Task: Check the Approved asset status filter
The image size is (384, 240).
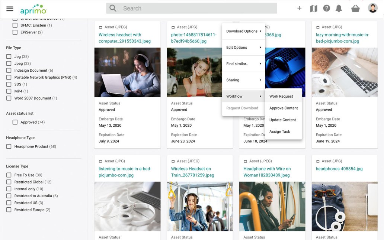Action: (x=15, y=122)
